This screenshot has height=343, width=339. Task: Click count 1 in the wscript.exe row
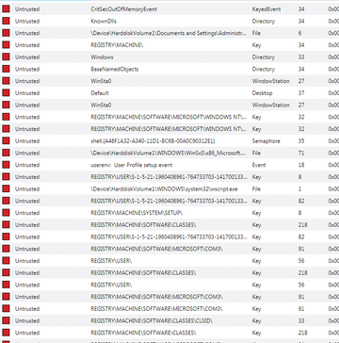(x=300, y=188)
